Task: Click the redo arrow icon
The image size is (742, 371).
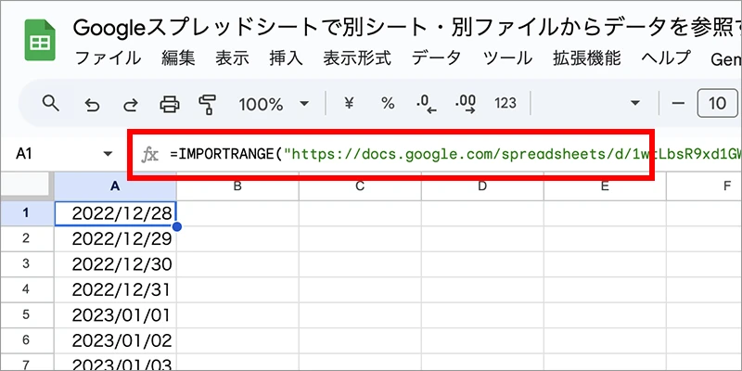Action: coord(130,104)
